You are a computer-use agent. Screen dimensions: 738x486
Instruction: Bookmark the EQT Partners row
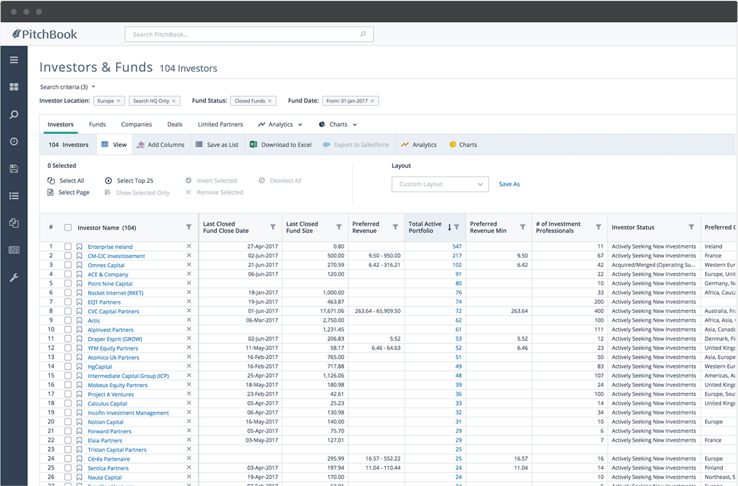79,302
